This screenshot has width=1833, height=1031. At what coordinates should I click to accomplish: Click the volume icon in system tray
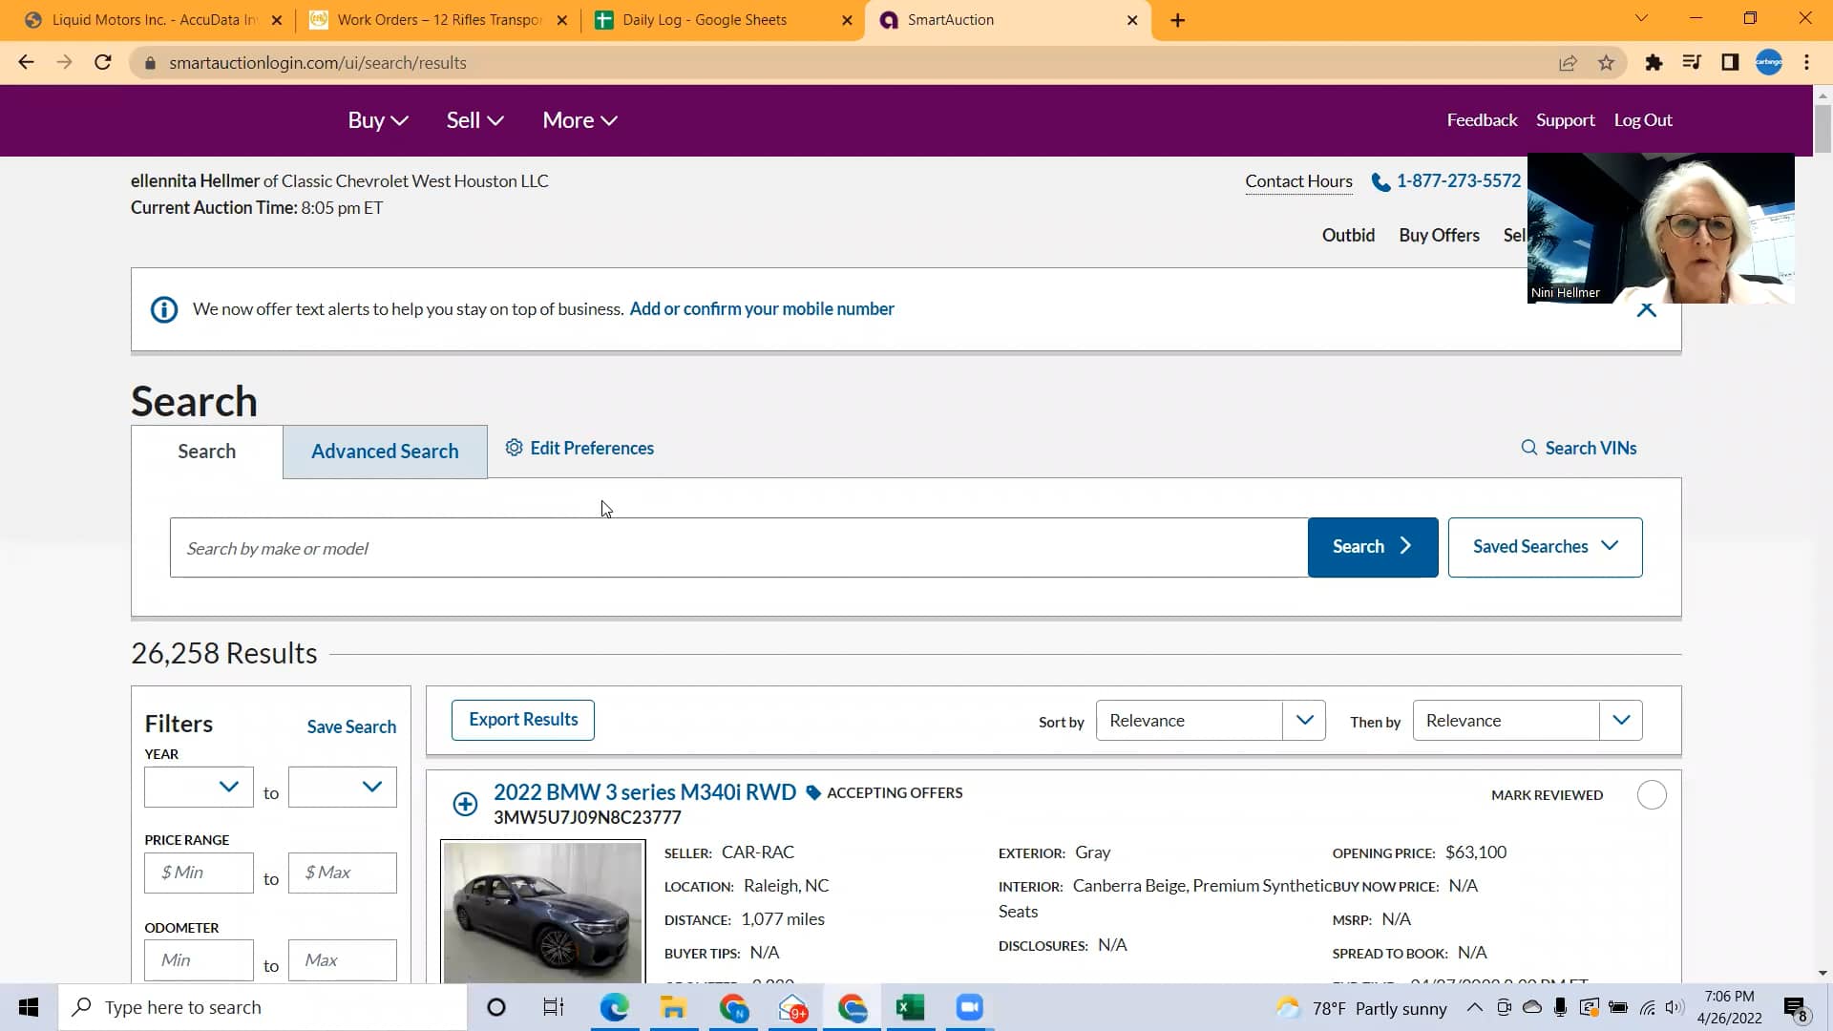(1675, 1007)
